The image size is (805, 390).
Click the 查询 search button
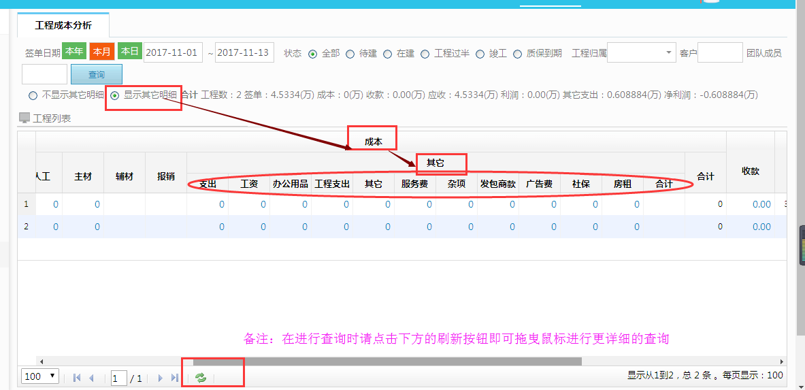[x=96, y=74]
